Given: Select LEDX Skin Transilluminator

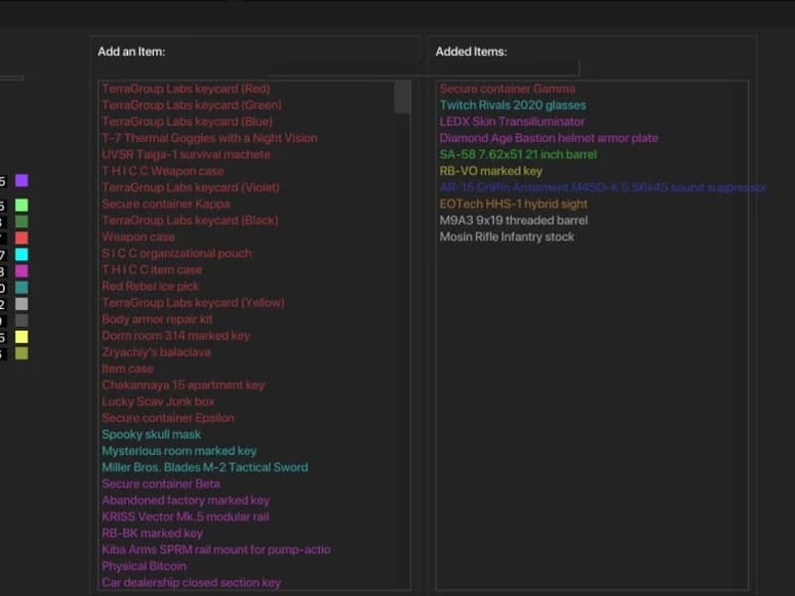Looking at the screenshot, I should pyautogui.click(x=512, y=121).
